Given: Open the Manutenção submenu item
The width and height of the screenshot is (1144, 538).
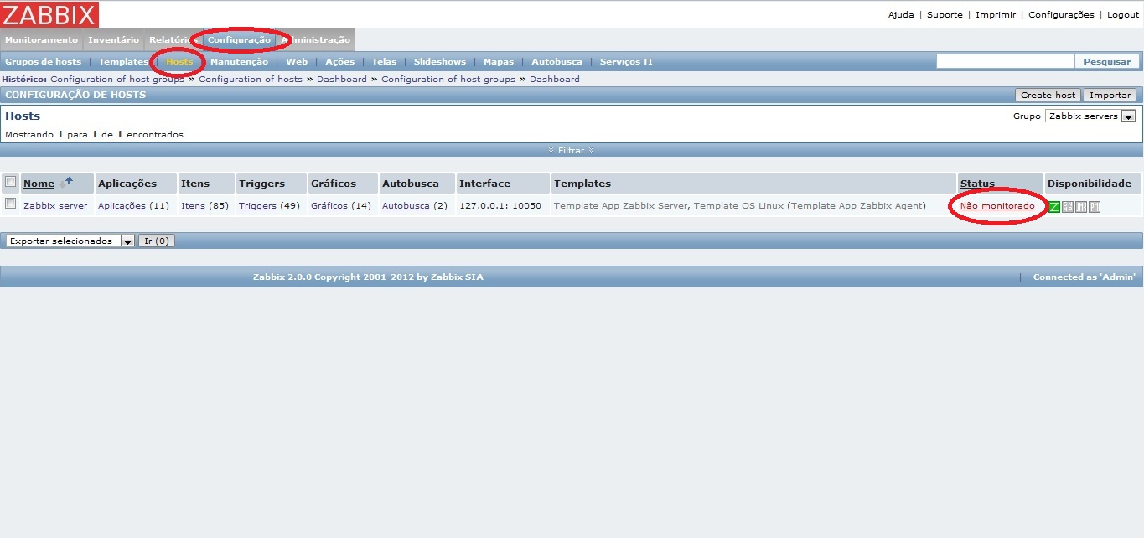Looking at the screenshot, I should coord(240,62).
